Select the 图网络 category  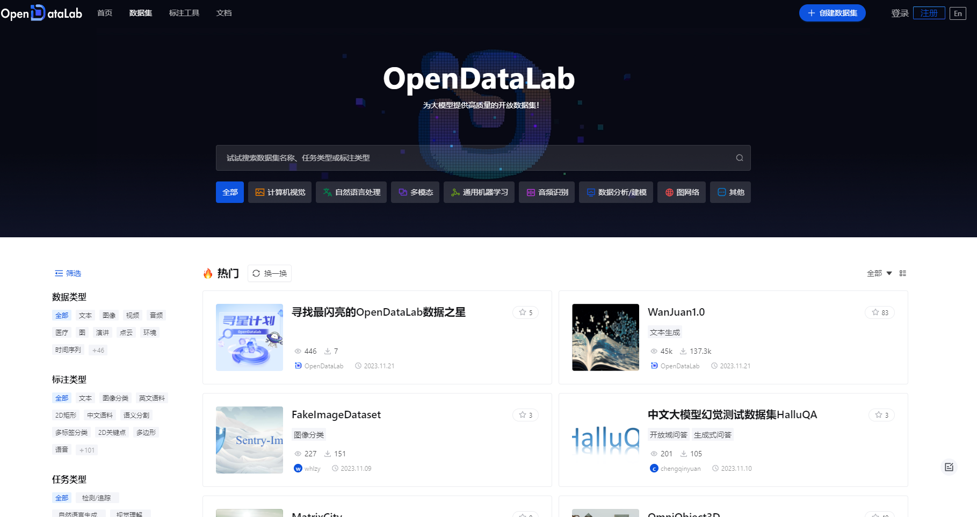pyautogui.click(x=682, y=192)
